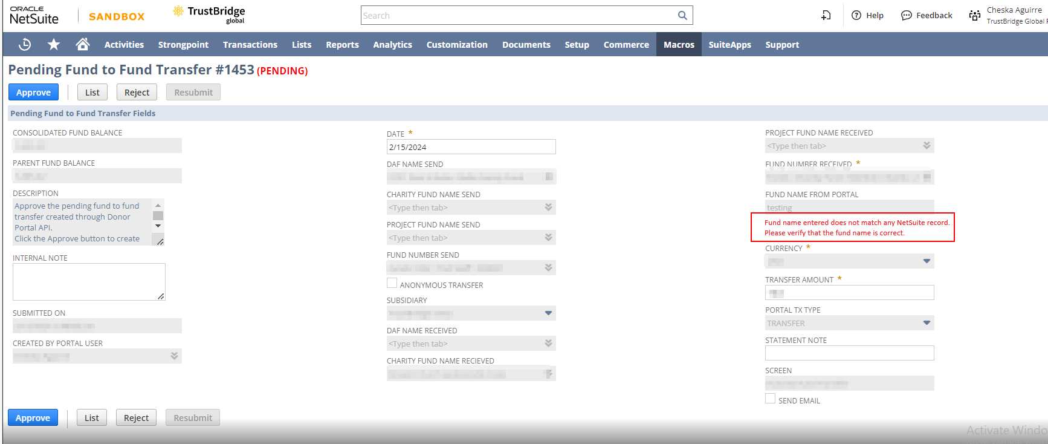Open the Recent Records history icon
Image resolution: width=1048 pixels, height=444 pixels.
25,44
